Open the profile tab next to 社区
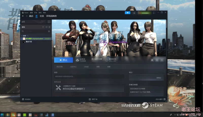Screen dimensions: 203x117 click(52, 16)
